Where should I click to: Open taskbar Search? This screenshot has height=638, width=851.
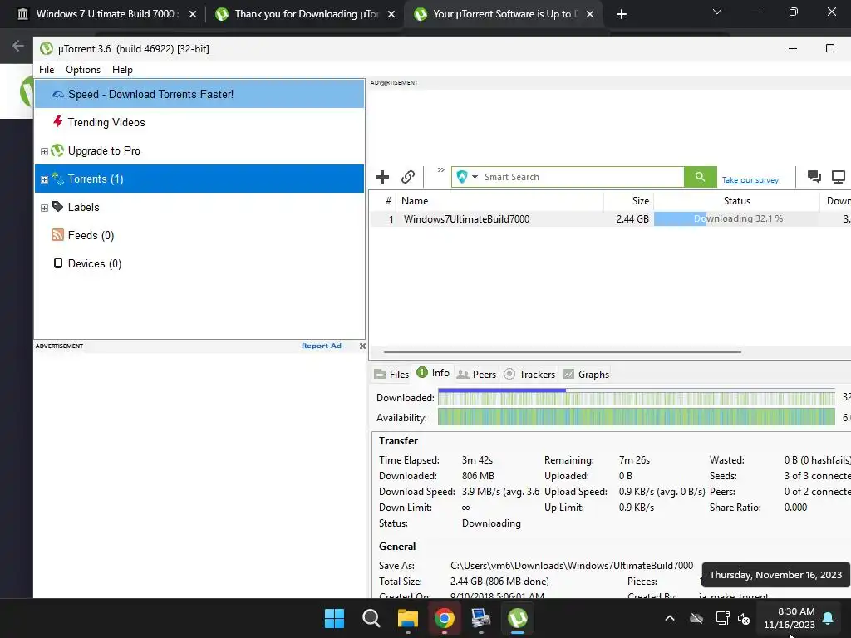pyautogui.click(x=371, y=618)
